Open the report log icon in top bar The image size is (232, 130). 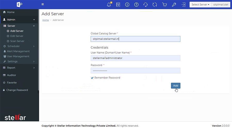tap(118, 5)
